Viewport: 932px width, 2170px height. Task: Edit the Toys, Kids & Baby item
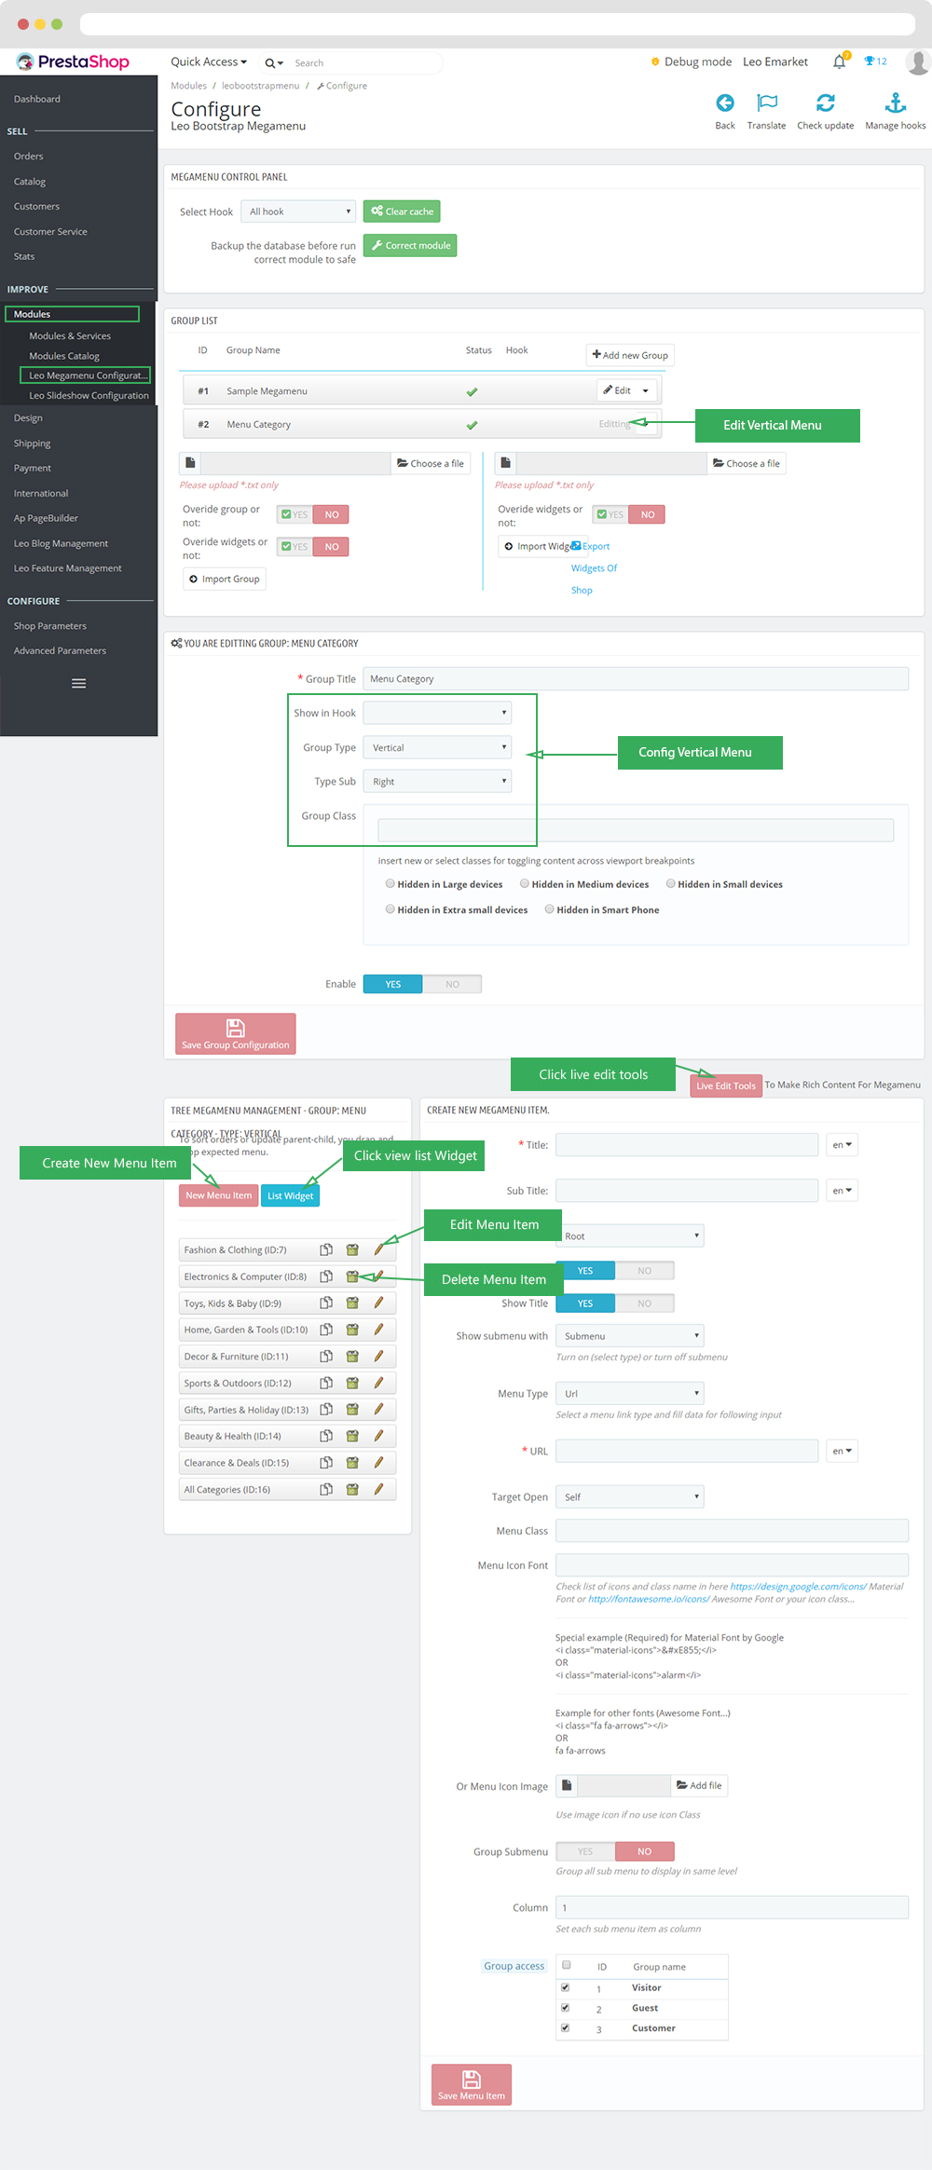[378, 1303]
